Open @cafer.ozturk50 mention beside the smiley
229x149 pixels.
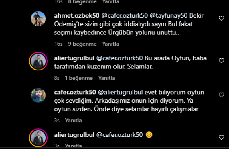tap(119, 135)
